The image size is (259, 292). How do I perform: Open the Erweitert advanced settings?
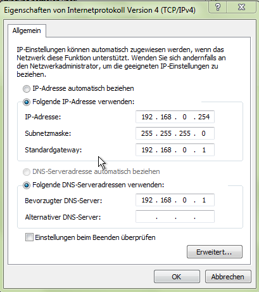coord(215,252)
